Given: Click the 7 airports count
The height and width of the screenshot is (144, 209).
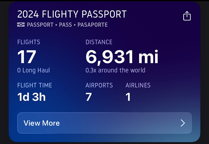Looking at the screenshot, I should [x=88, y=97].
